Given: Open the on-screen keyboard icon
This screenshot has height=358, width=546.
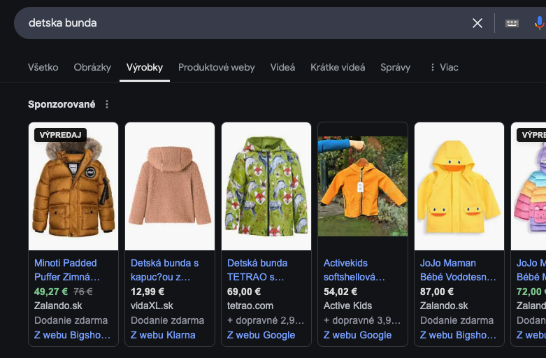Looking at the screenshot, I should click(x=512, y=23).
